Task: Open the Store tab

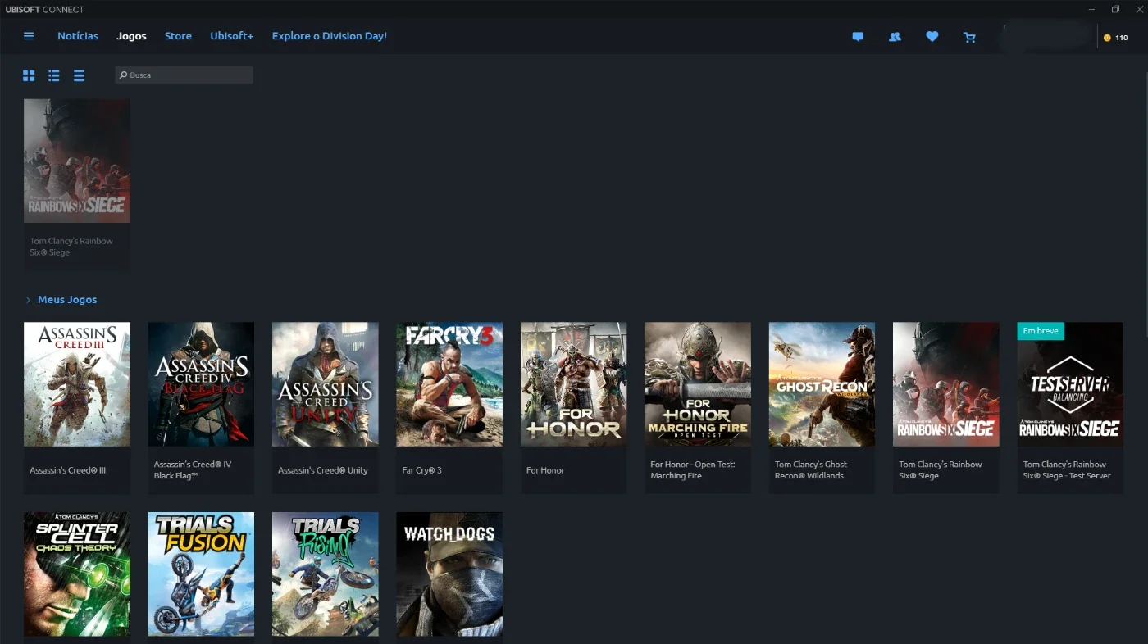Action: [x=178, y=36]
